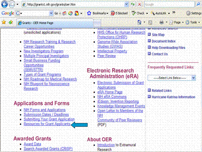
Task: Click the Add to Favorites icon
Action: (x=11, y=22)
